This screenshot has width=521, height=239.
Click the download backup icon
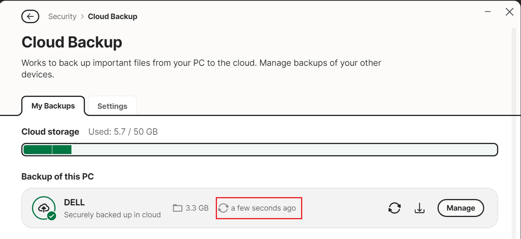pos(420,208)
